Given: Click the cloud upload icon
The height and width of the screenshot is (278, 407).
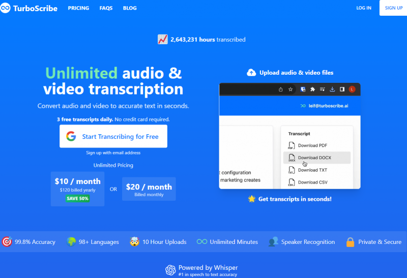Looking at the screenshot, I should [251, 73].
